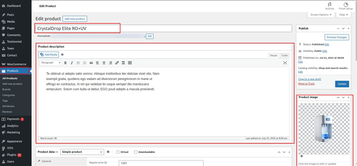Open the distraction-free fullscreen editor

point(285,63)
